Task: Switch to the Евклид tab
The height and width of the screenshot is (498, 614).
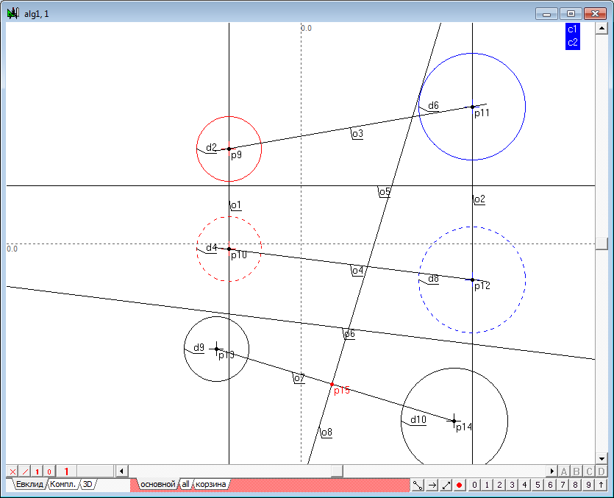Action: click(29, 484)
